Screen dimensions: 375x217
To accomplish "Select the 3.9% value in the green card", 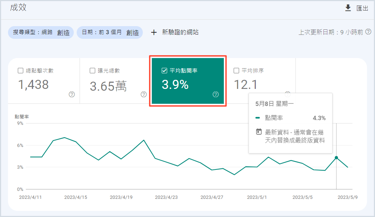I will [x=175, y=85].
